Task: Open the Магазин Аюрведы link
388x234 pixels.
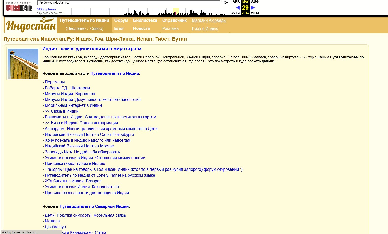Action: pos(209,20)
